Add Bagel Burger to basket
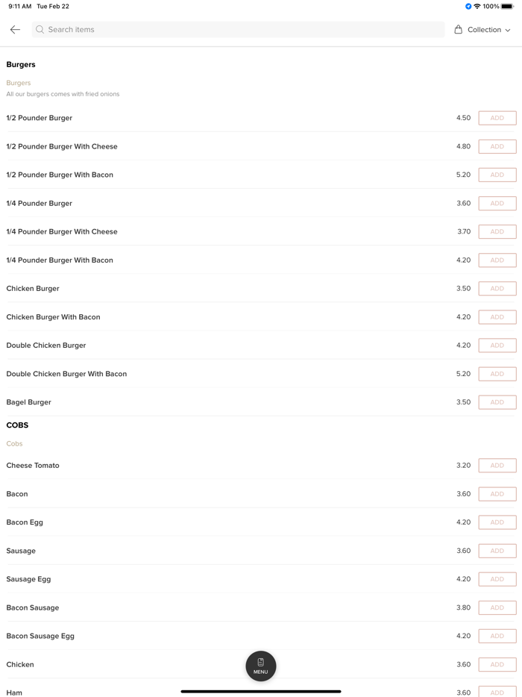 [497, 402]
